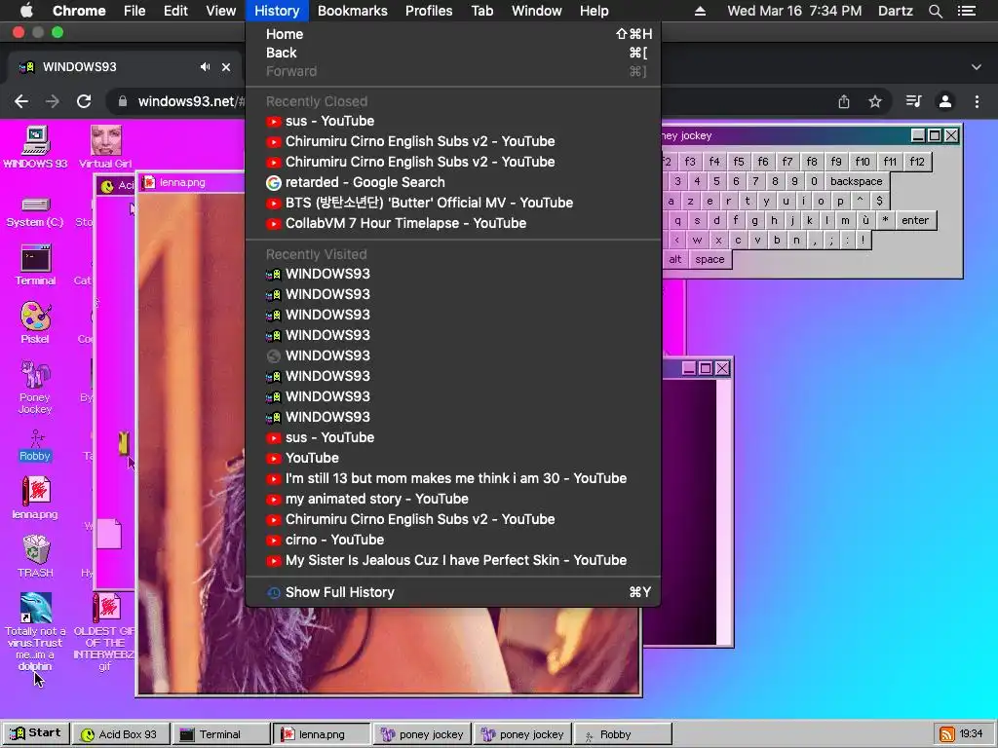The width and height of the screenshot is (998, 748).
Task: Click the space key on virtual keyboard
Action: (x=710, y=259)
